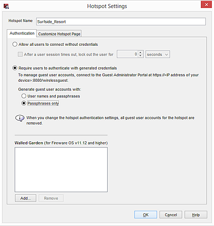Confirm settings with the OK button

point(146,215)
